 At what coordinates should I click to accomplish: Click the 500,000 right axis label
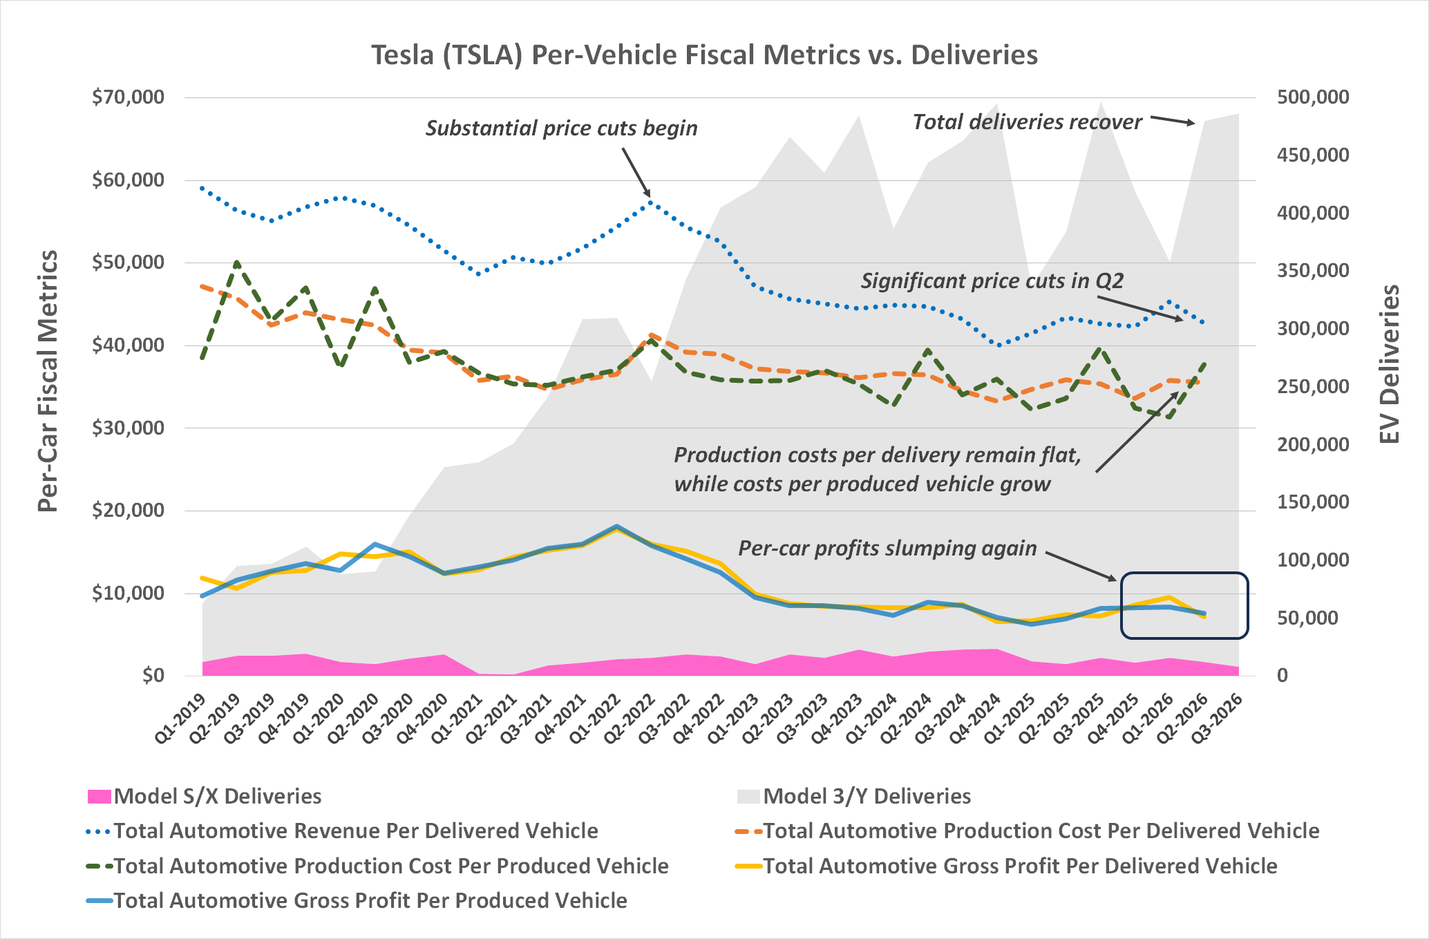pos(1313,97)
